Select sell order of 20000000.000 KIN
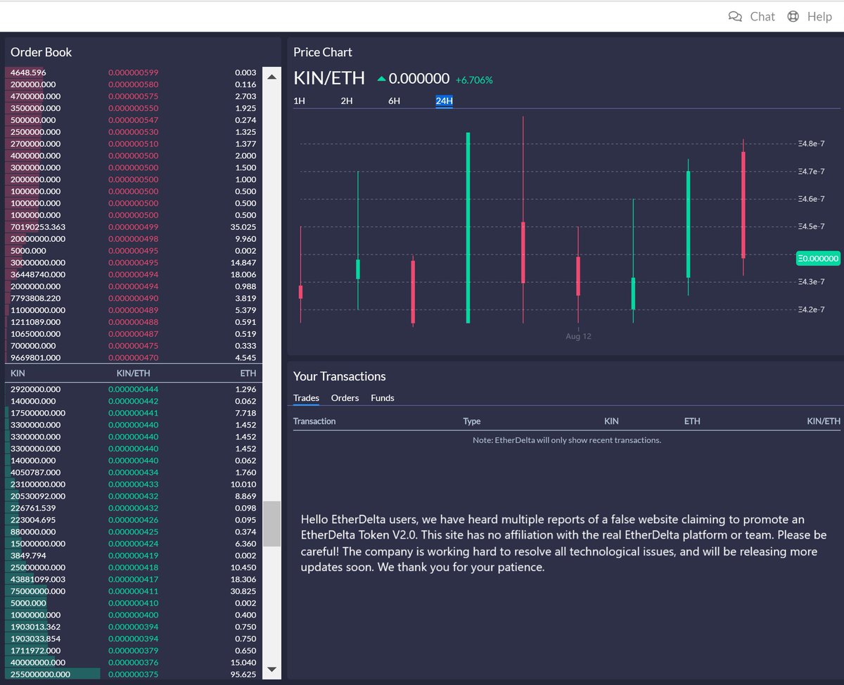Viewport: 844px width, 685px height. 134,239
